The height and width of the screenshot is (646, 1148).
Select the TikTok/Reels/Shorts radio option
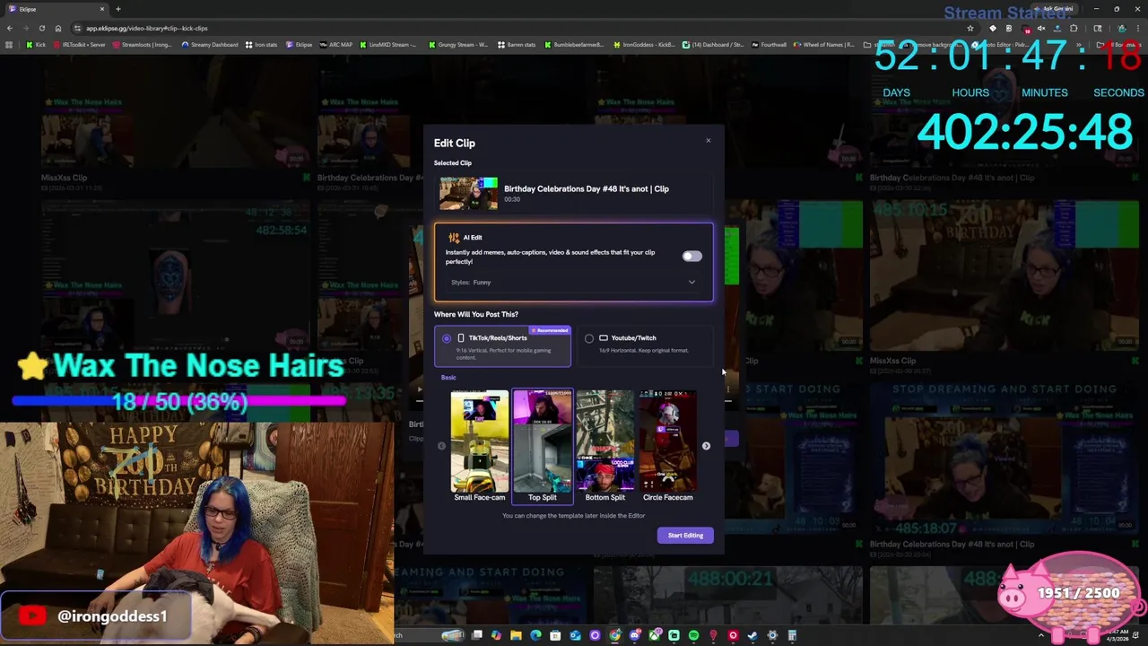[447, 338]
